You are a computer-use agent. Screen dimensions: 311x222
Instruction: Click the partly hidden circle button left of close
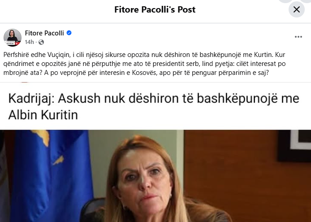pyautogui.click(x=285, y=1)
